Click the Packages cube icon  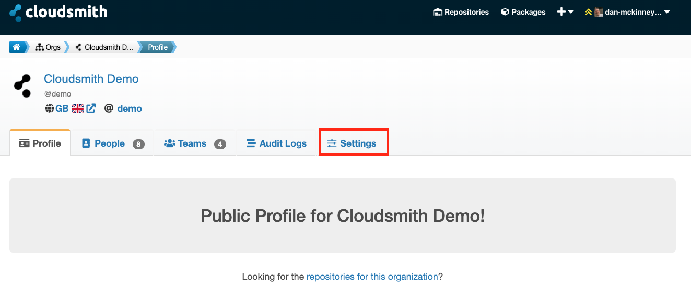(x=505, y=12)
